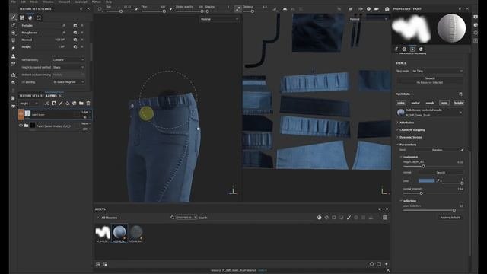Filter assets by materials sphere icon
Image resolution: width=487 pixels, height=274 pixels.
click(319, 218)
